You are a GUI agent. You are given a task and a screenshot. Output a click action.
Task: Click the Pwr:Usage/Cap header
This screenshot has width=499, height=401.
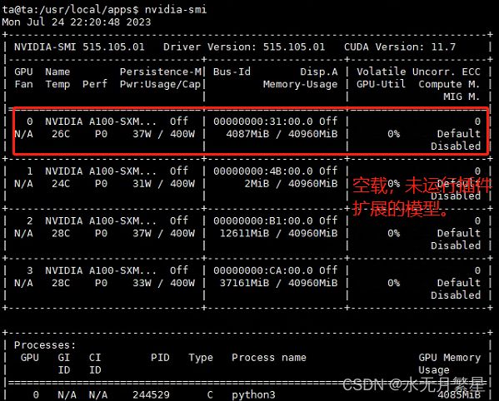click(160, 84)
